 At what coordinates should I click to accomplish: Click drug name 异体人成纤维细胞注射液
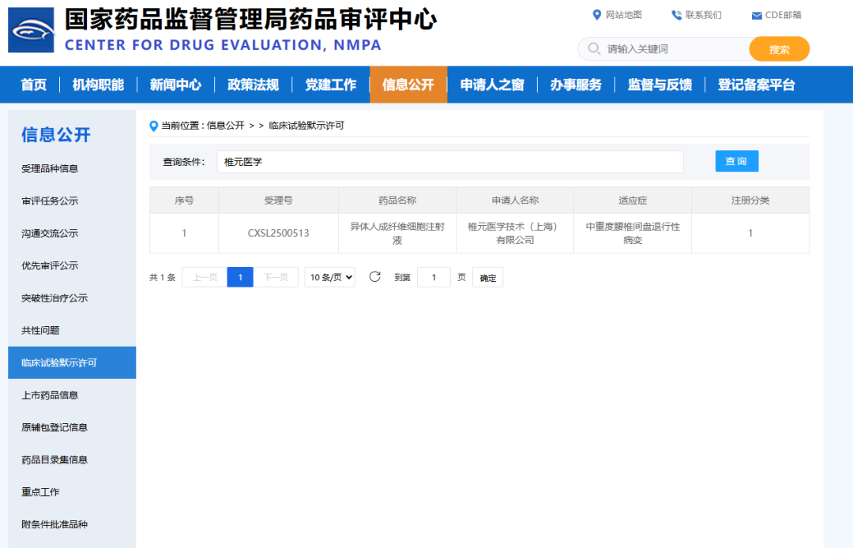(397, 233)
